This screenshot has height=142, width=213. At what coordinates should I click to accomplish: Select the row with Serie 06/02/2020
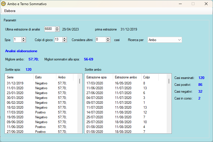[x=41, y=103]
